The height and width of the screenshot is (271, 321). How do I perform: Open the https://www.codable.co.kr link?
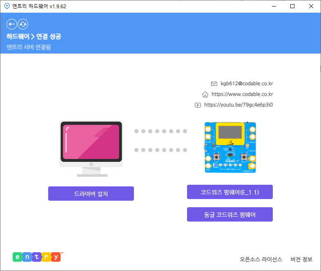(242, 94)
